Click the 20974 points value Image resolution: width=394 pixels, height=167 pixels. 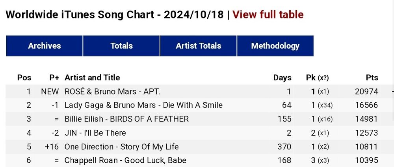(366, 92)
